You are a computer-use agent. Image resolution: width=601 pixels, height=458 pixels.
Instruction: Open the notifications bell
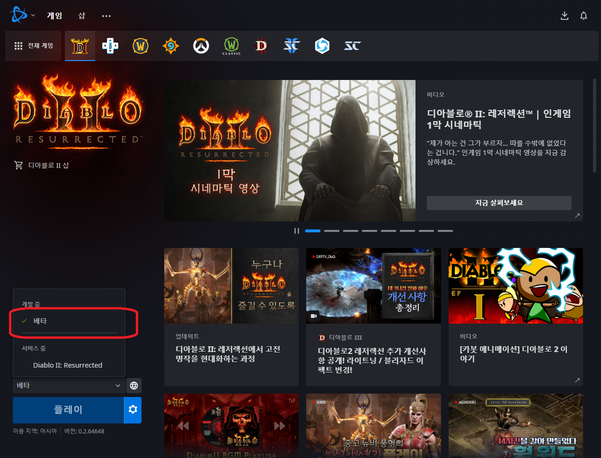583,16
